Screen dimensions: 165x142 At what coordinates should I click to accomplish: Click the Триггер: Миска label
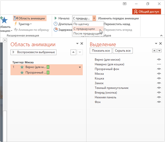point(23,63)
